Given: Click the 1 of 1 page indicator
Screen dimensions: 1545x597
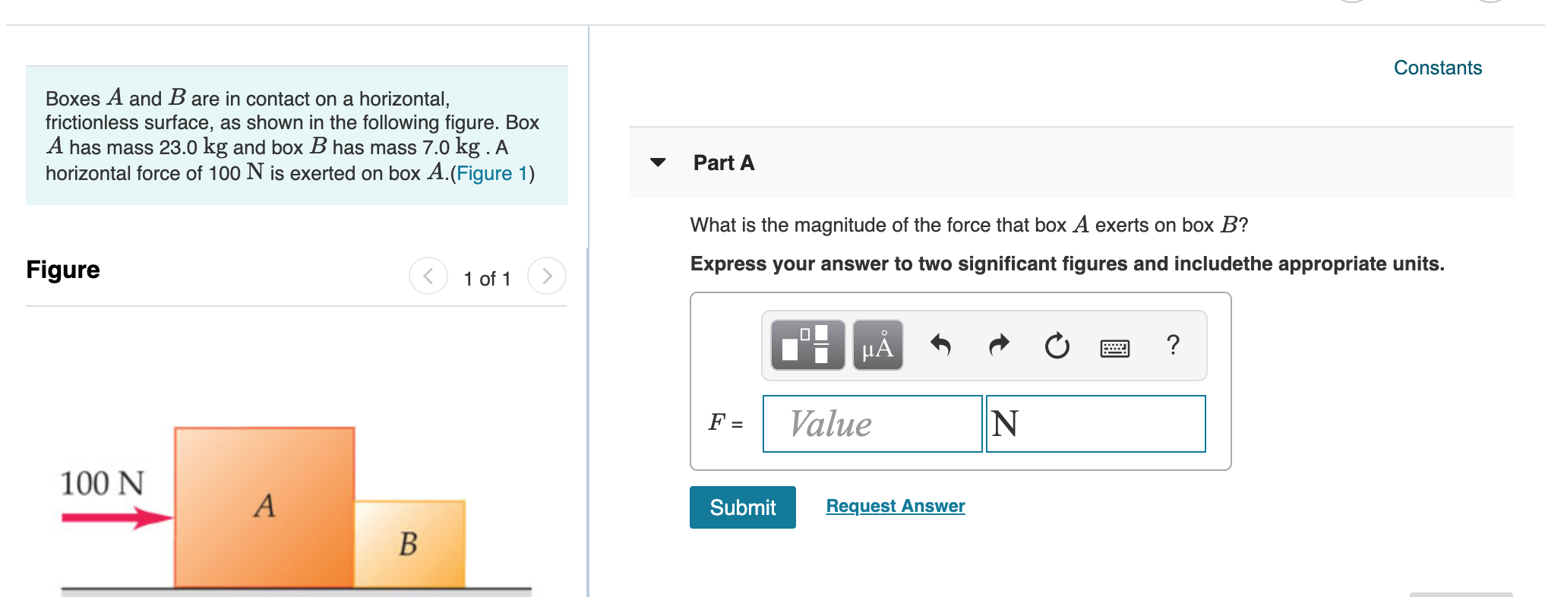Looking at the screenshot, I should [x=486, y=278].
